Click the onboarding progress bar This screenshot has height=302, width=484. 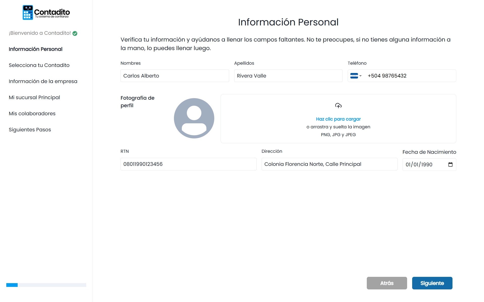coord(46,285)
